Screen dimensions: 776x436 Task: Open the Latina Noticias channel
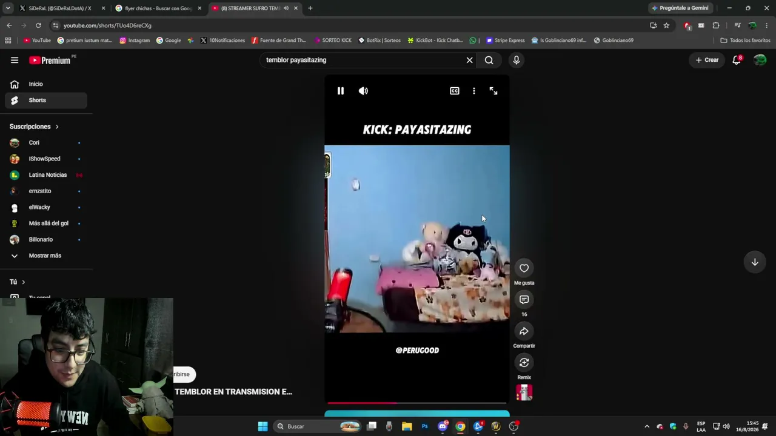(x=46, y=175)
